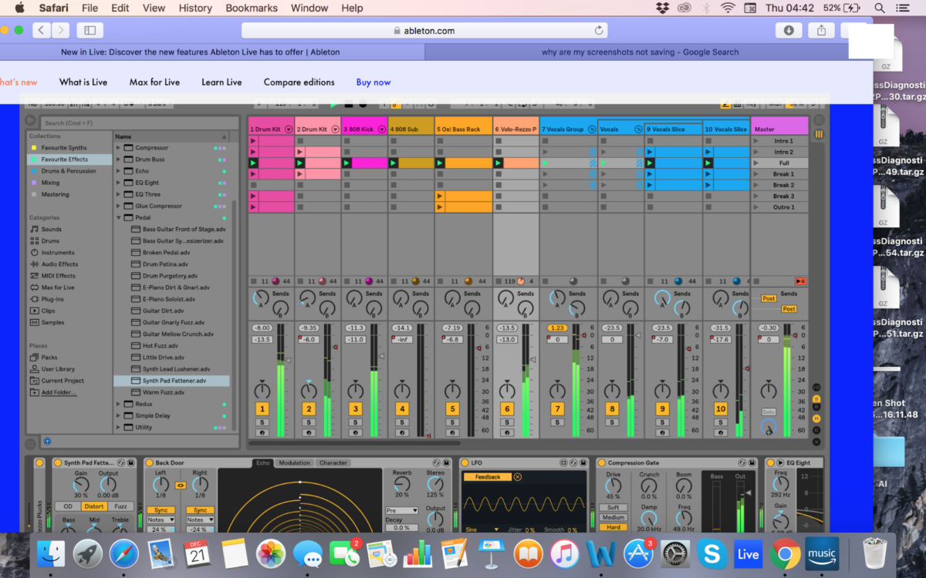Solo track 6 with its S button
926x578 pixels.
click(x=506, y=423)
